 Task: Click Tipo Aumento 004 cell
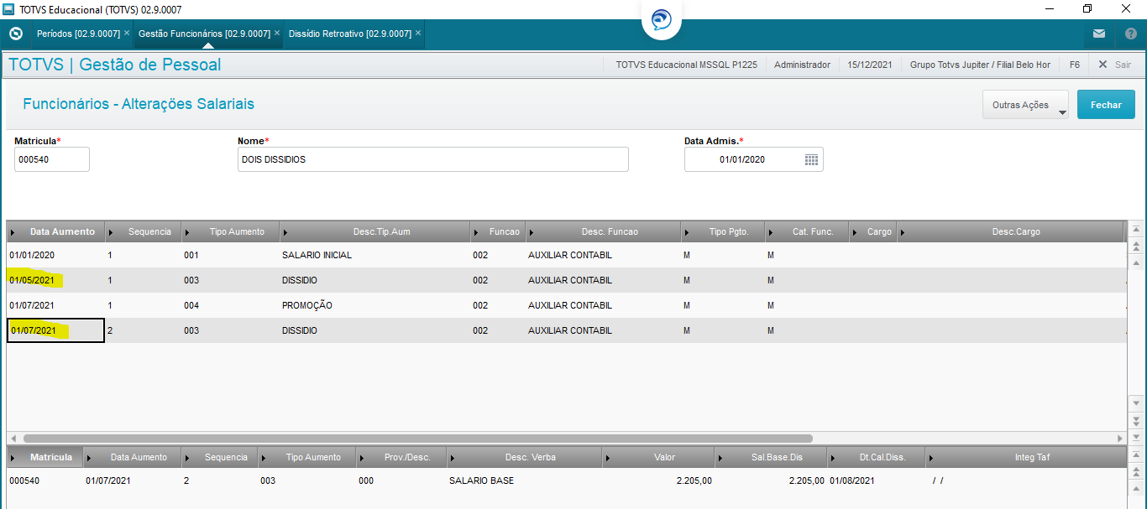(231, 305)
